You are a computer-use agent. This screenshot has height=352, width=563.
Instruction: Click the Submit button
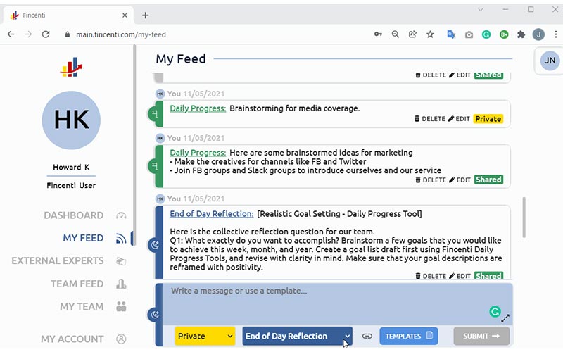pos(481,337)
